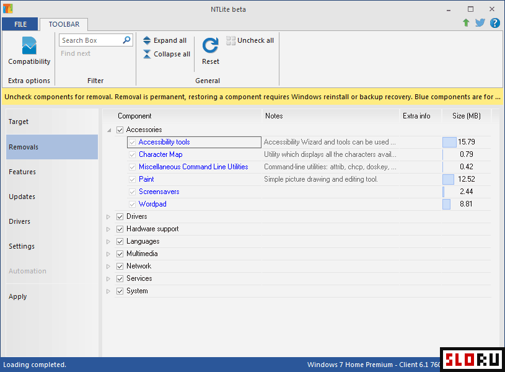Expand the Languages tree node

[108, 242]
